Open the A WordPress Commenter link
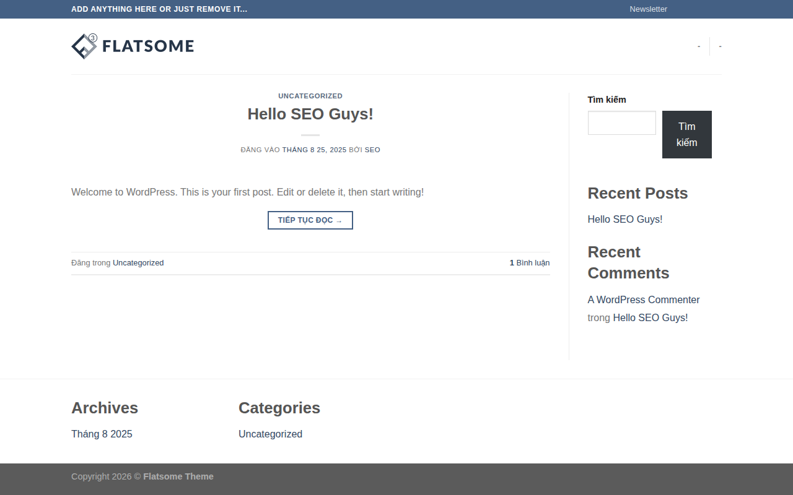Image resolution: width=793 pixels, height=495 pixels. coord(644,299)
